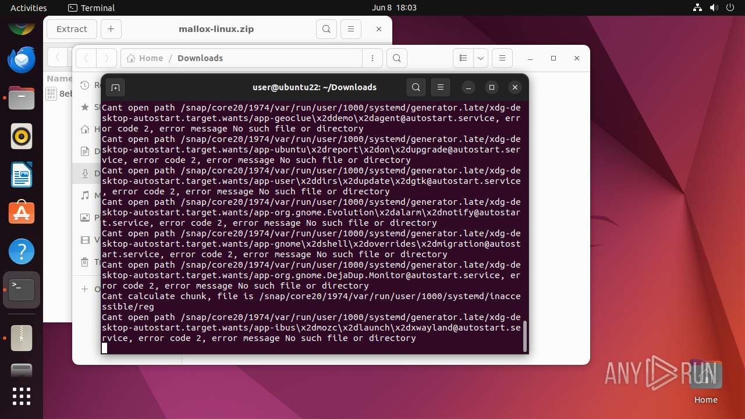Go forward in Files window
This screenshot has width=745, height=419.
point(106,58)
